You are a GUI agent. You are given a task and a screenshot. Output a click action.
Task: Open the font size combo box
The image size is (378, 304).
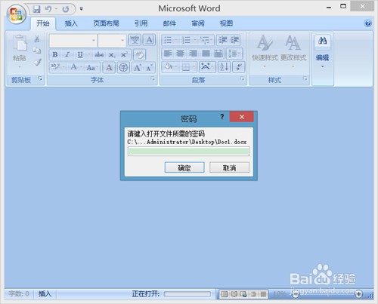[112, 40]
